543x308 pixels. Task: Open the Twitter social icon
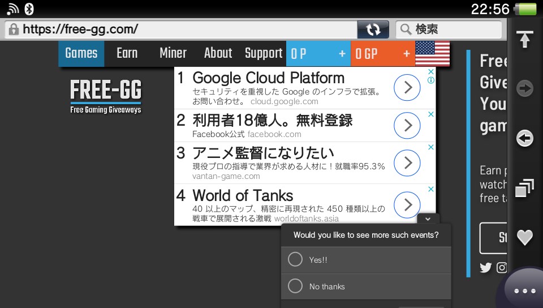(x=485, y=268)
